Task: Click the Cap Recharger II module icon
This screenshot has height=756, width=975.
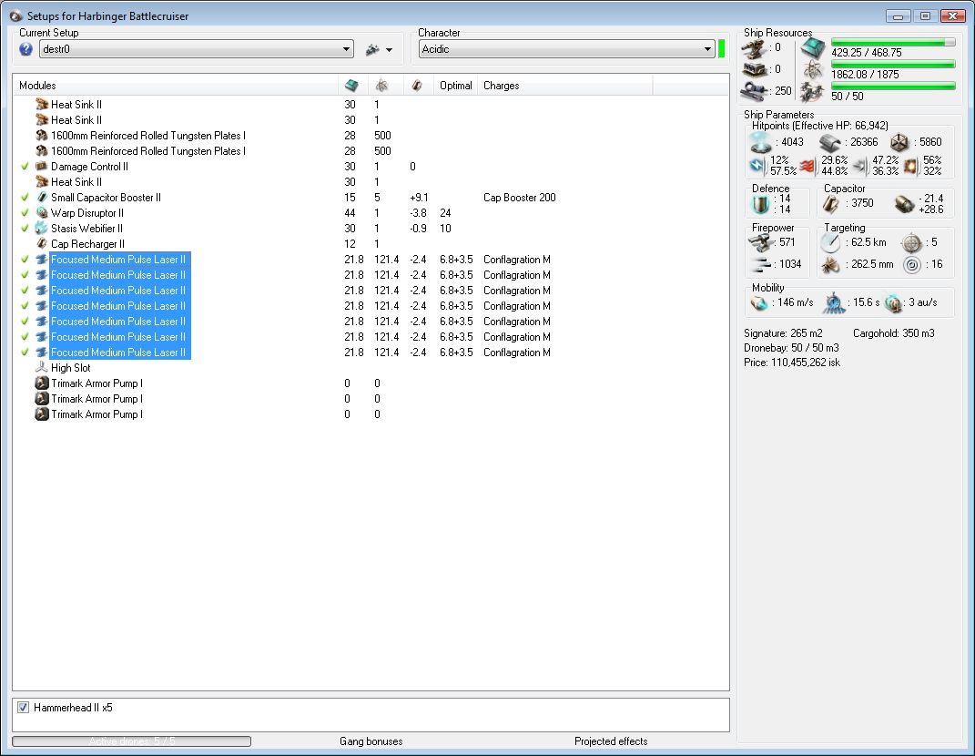Action: pyautogui.click(x=42, y=244)
